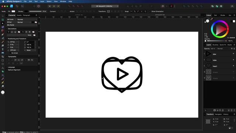Switch to the Brushes tab
Screen dimensions: 236x133
tap(215, 45)
